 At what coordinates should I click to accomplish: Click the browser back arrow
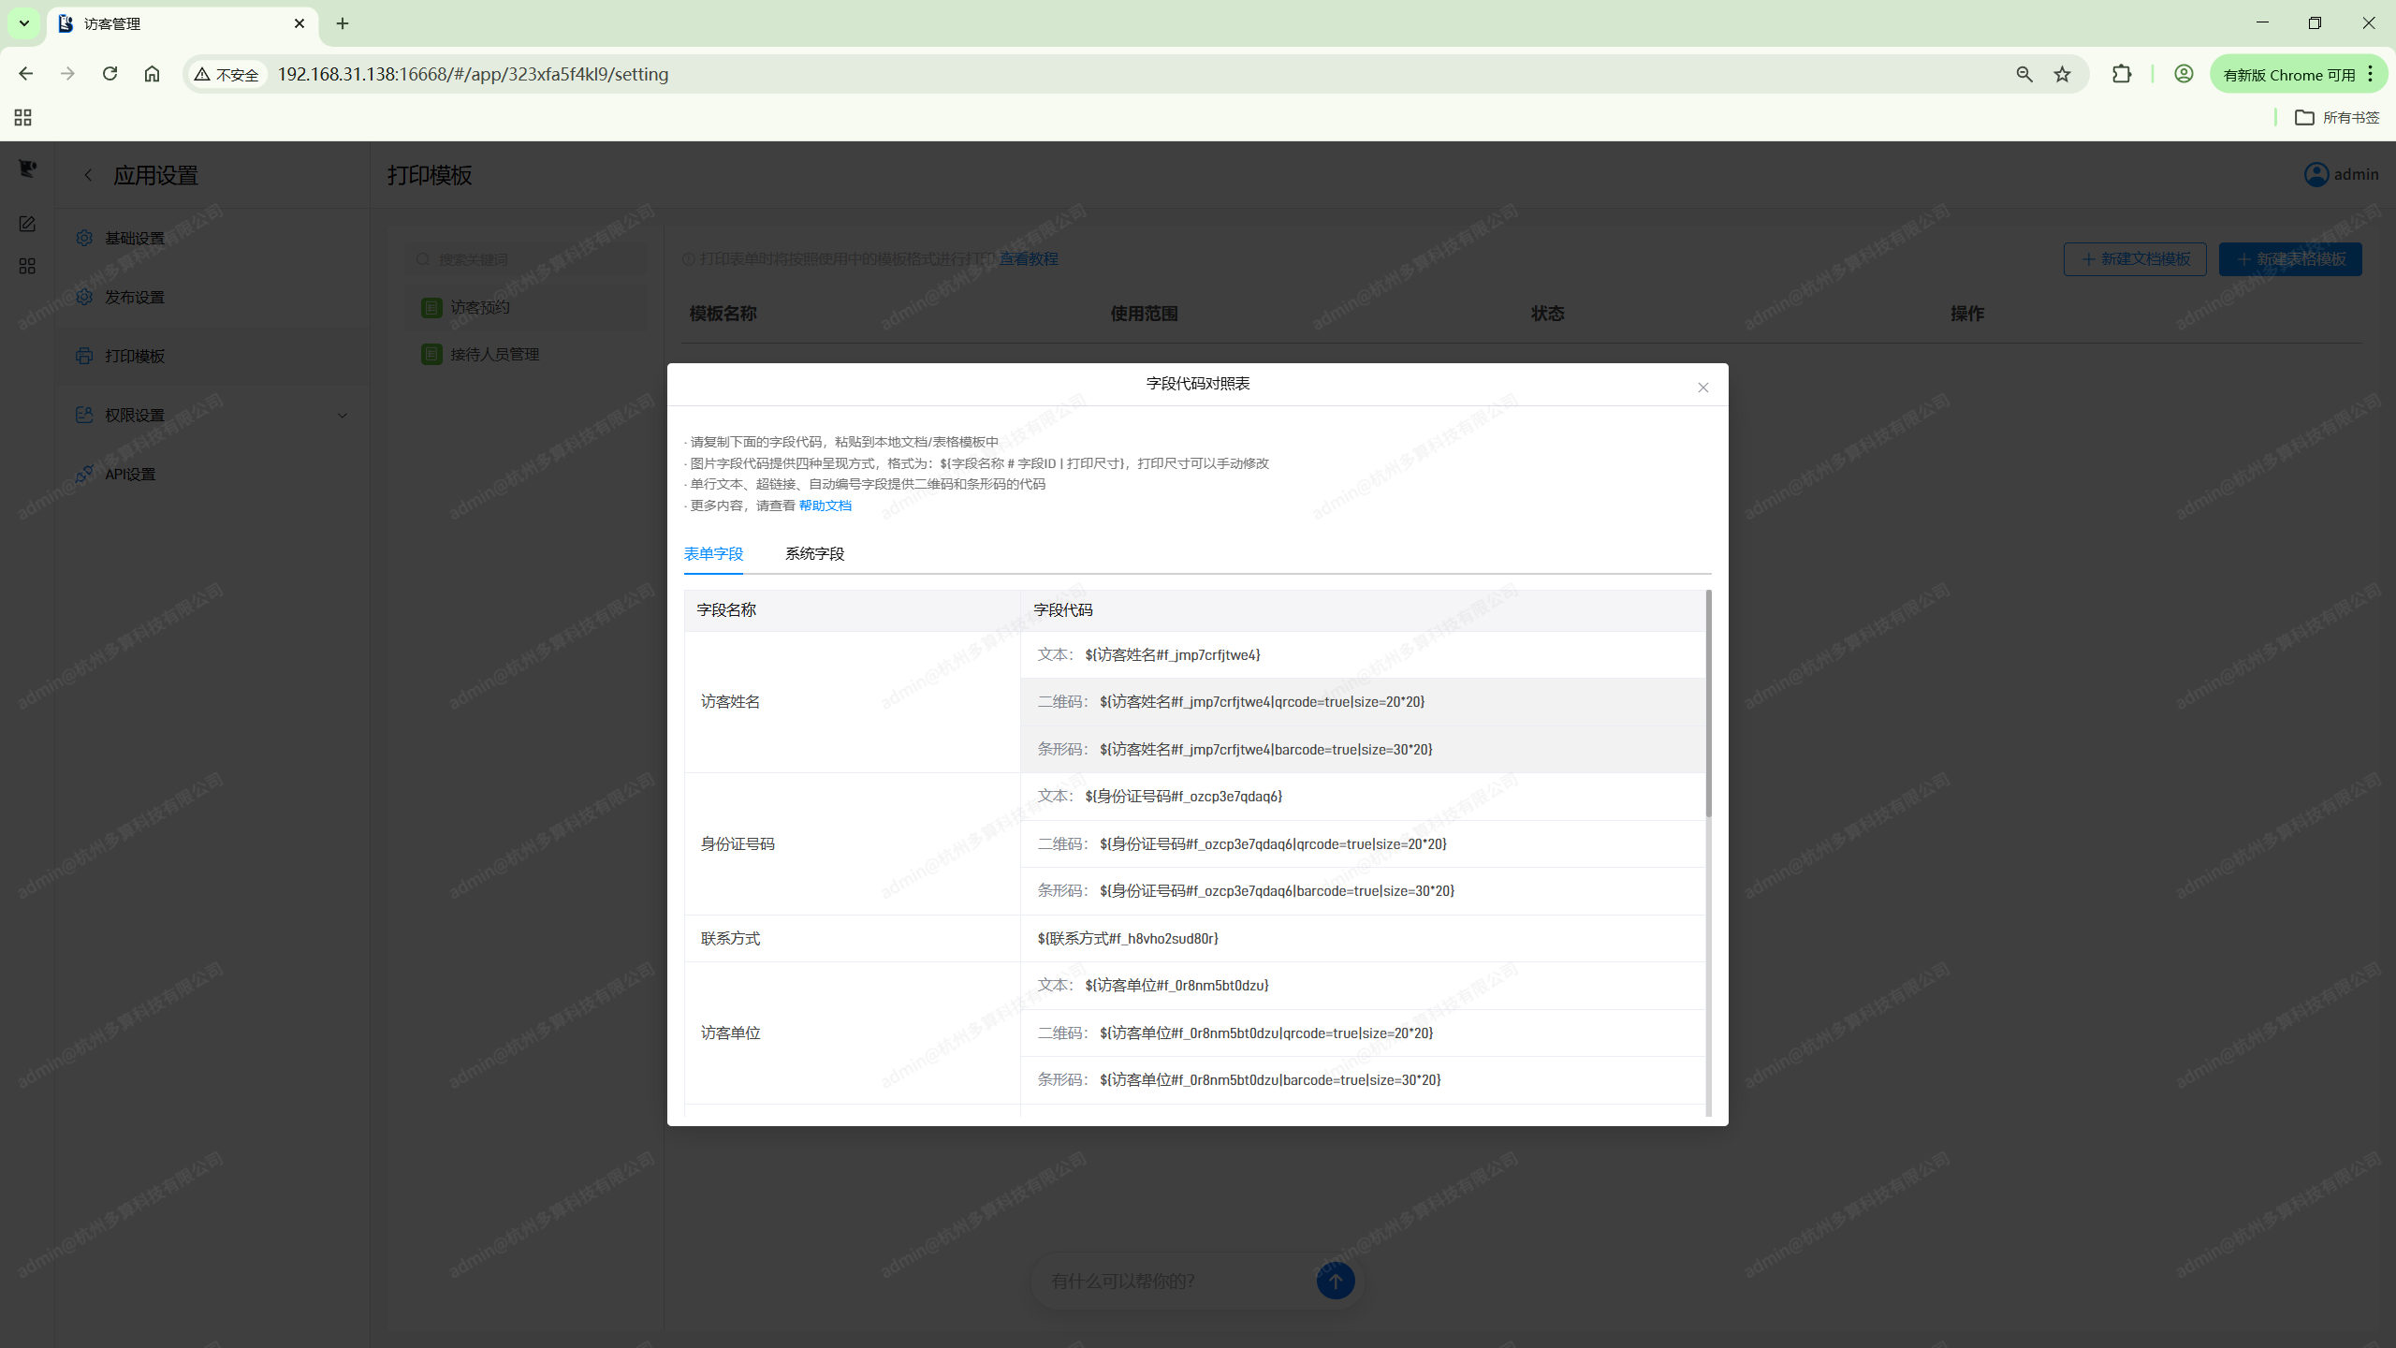tap(26, 74)
